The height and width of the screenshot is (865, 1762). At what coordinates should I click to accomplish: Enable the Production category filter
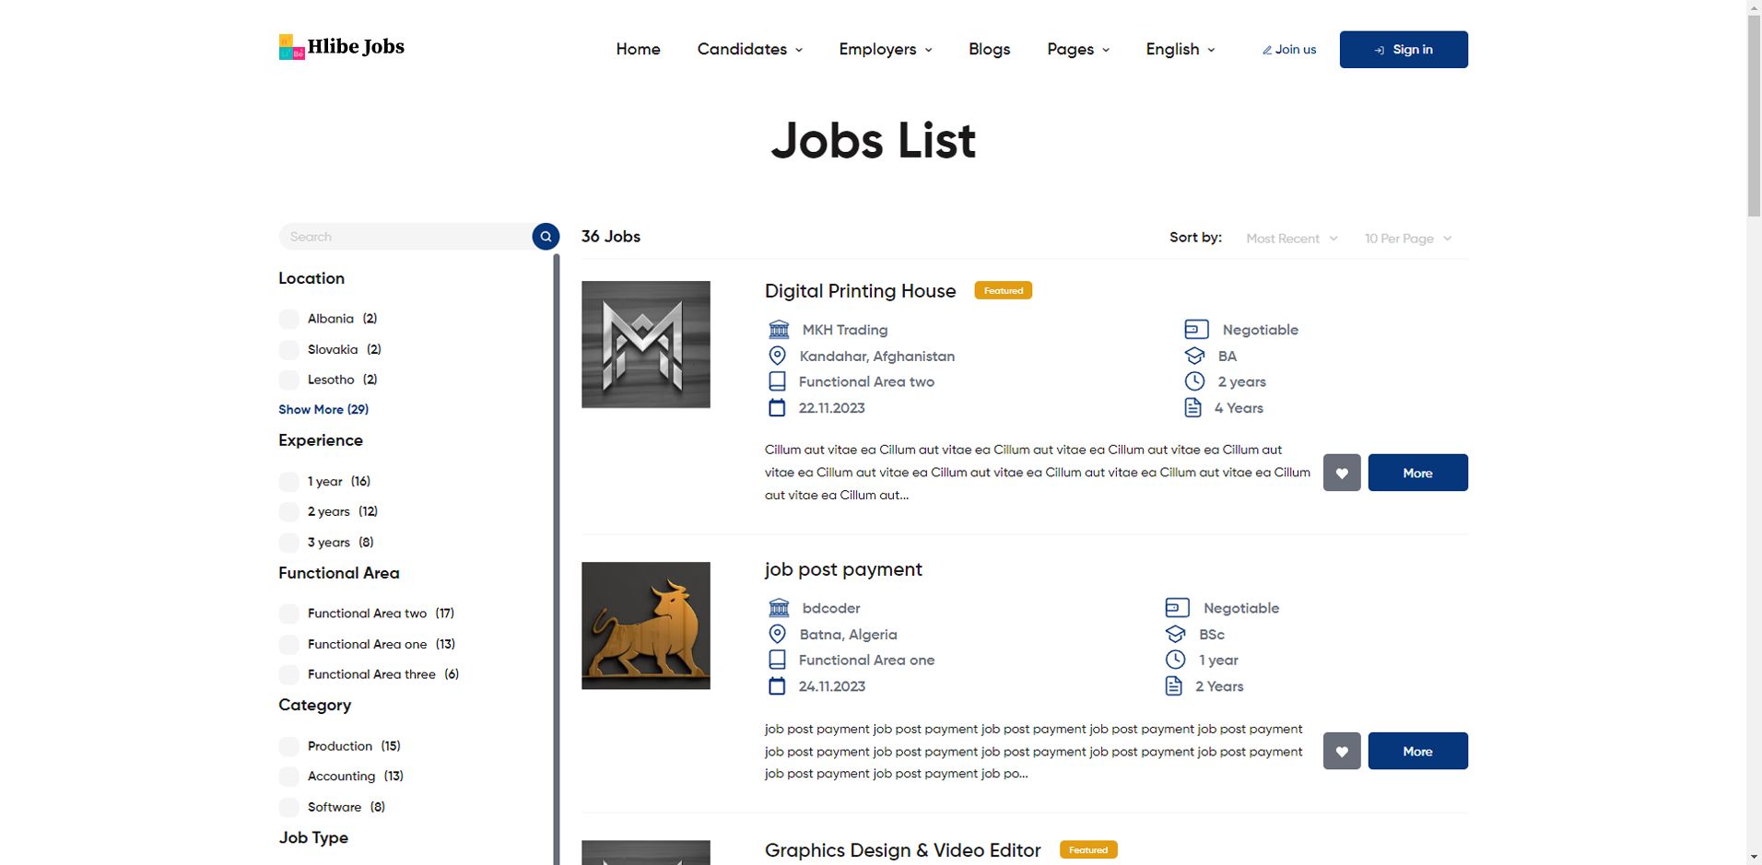[288, 746]
